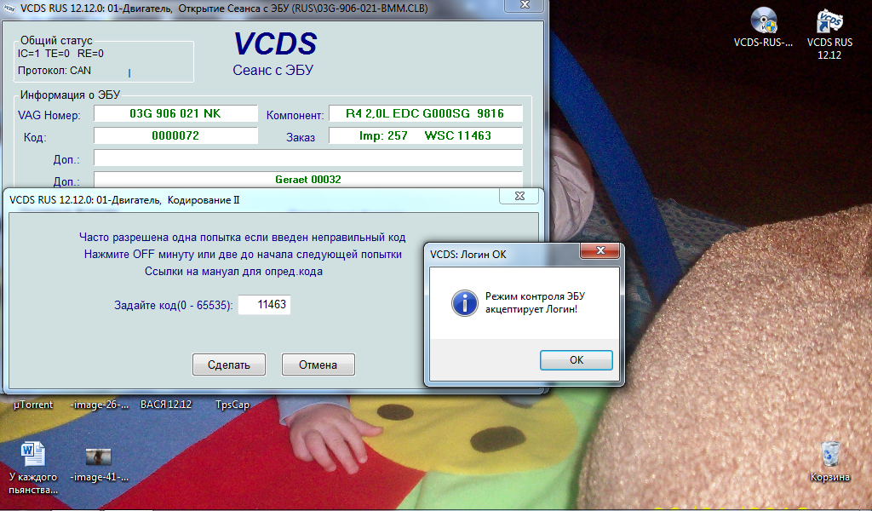872x511 pixels.
Task: Select the ВАСЯ 12.12 desktop shortcut label
Action: pyautogui.click(x=165, y=405)
